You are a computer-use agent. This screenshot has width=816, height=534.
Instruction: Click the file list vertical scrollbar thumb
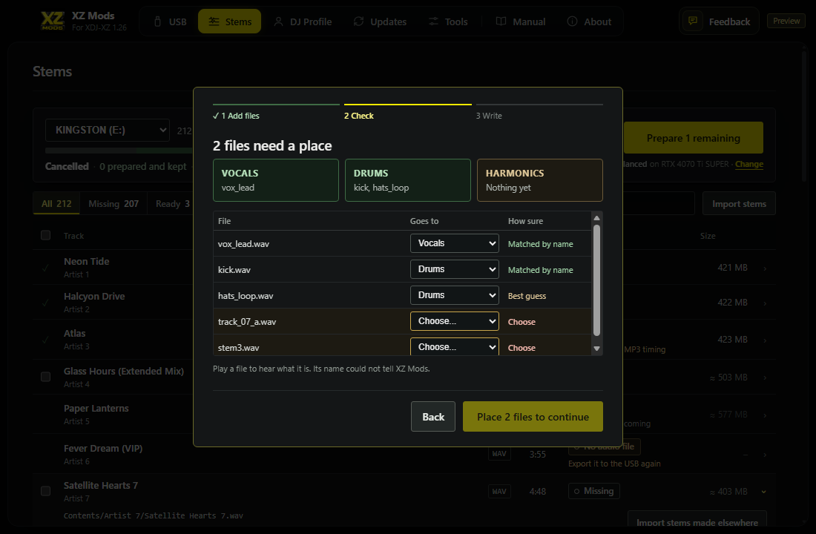click(x=597, y=280)
